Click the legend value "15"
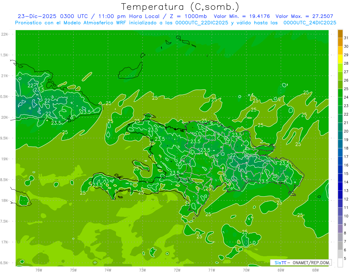Image resolution: width=354 pixels, height=274 pixels. coord(346,174)
